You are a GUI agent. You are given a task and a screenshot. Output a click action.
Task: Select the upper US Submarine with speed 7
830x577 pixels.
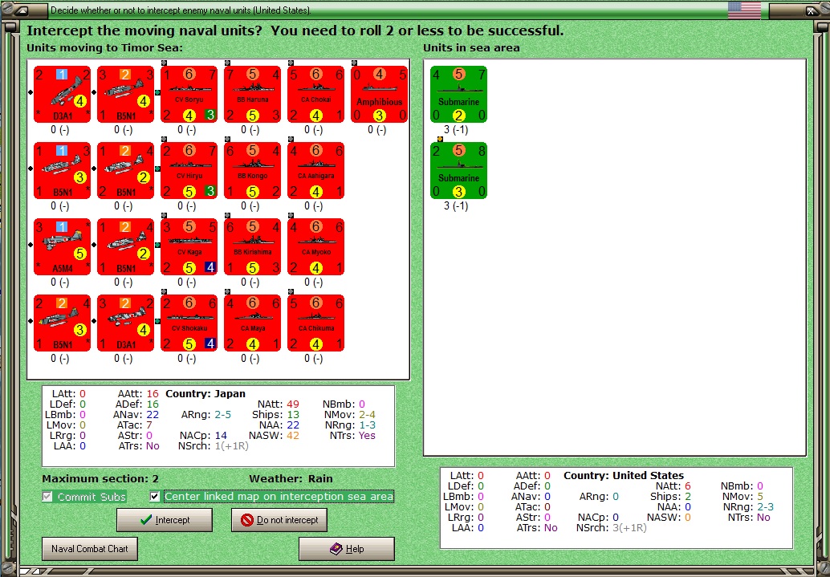tap(459, 94)
